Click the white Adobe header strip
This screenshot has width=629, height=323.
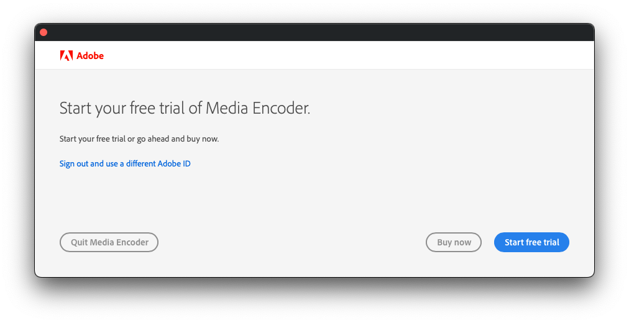(x=342, y=56)
